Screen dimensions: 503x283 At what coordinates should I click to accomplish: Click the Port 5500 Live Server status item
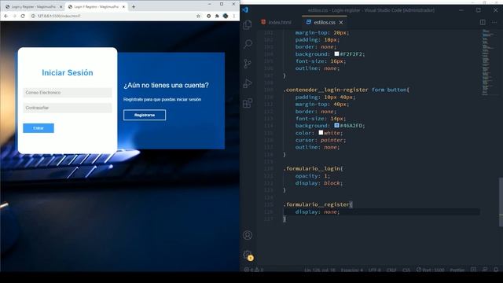pos(430,270)
